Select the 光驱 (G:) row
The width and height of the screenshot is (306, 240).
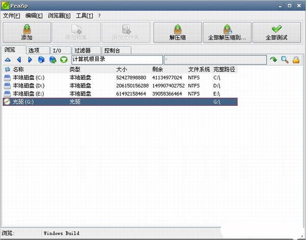pos(120,102)
